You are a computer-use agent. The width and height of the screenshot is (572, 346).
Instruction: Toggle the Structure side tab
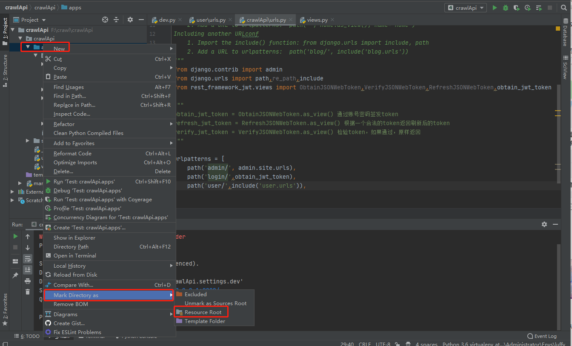pyautogui.click(x=5, y=71)
